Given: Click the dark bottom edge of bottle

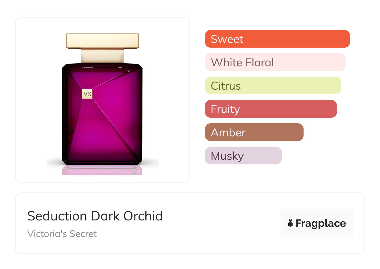Looking at the screenshot, I should 102,162.
